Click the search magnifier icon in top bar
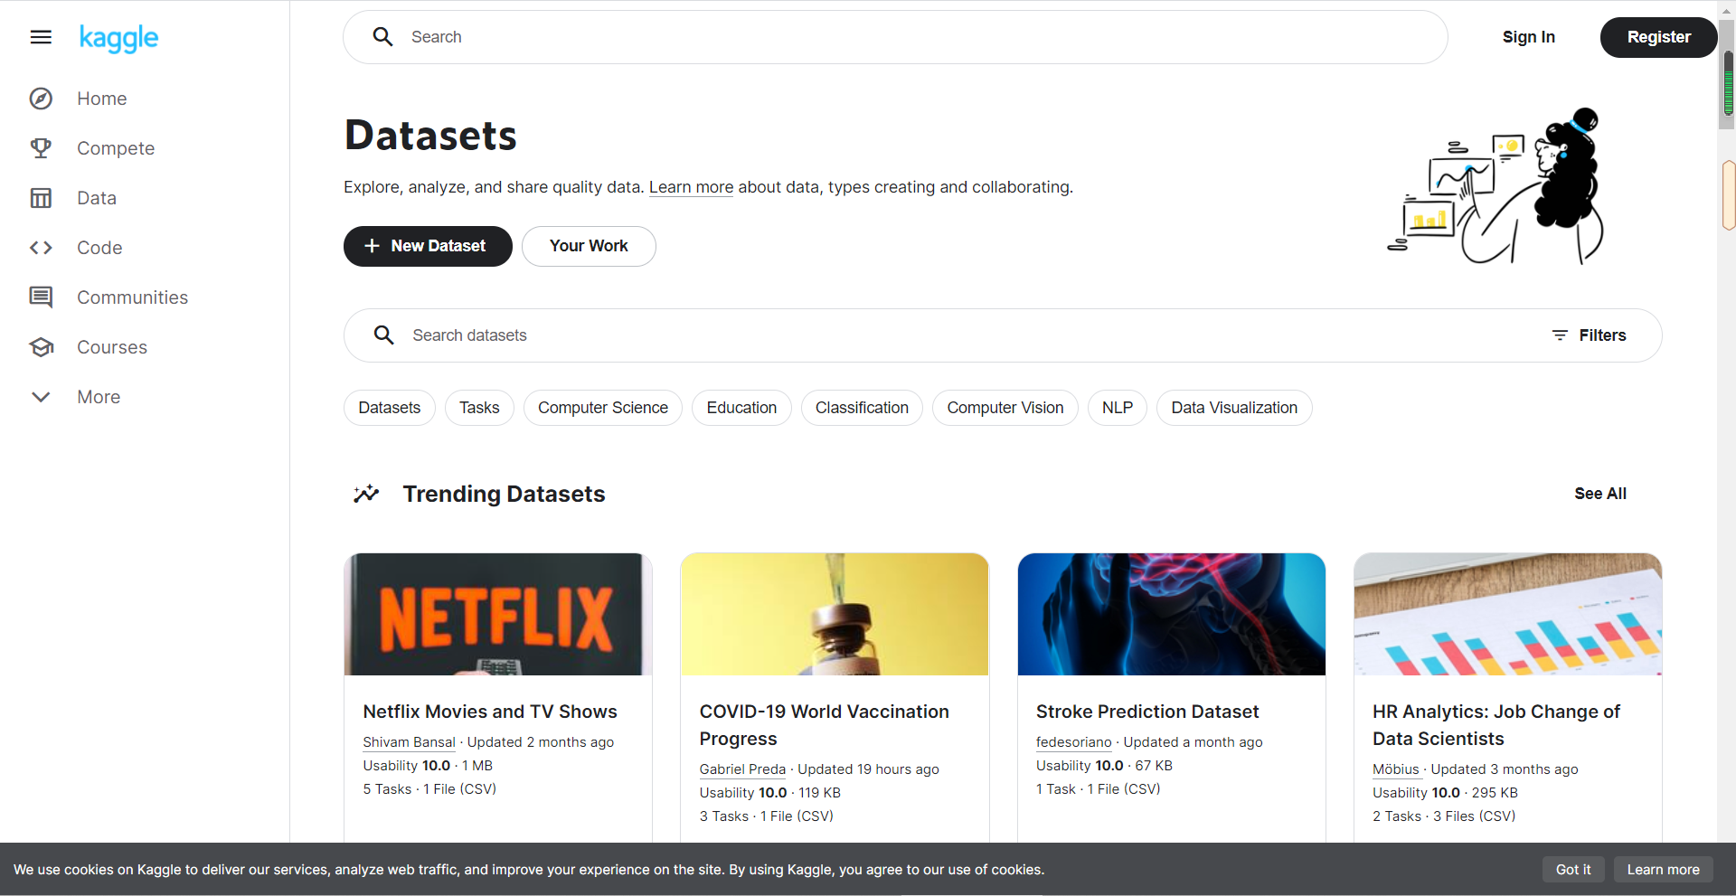 (382, 36)
